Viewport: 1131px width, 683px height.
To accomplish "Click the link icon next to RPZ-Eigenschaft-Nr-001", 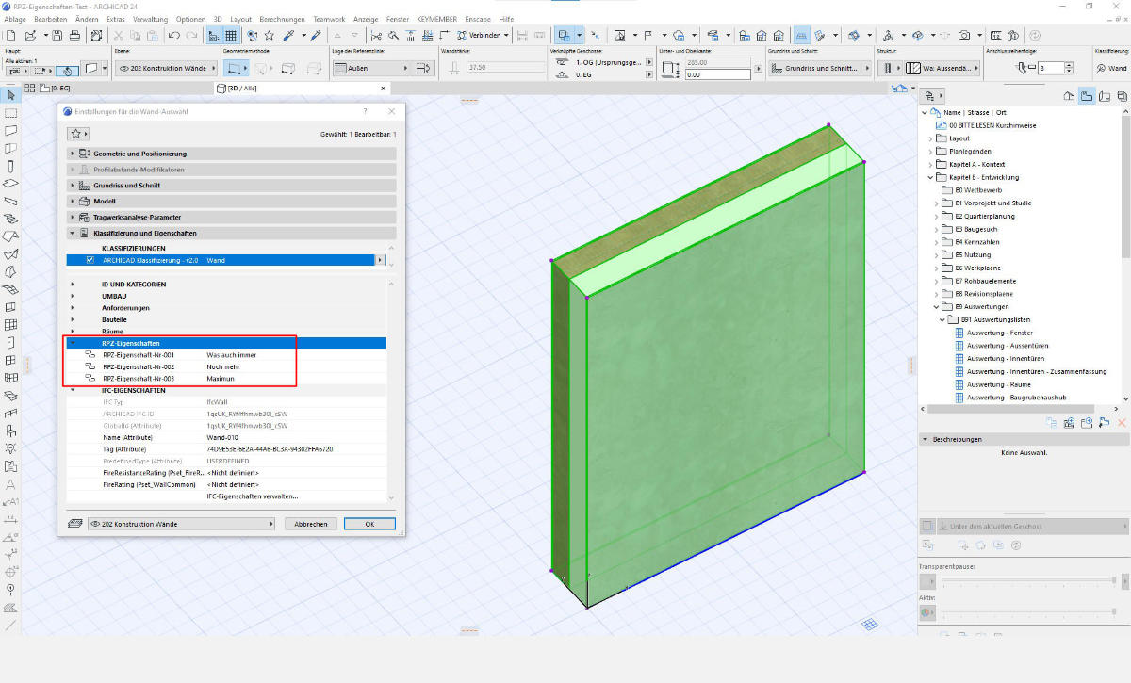I will coord(90,355).
